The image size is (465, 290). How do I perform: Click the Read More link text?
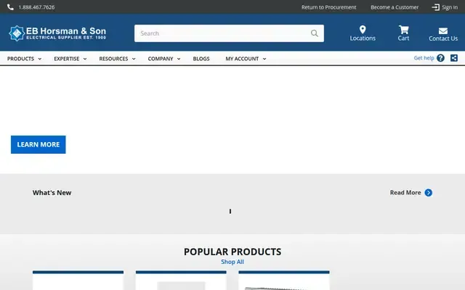point(405,193)
